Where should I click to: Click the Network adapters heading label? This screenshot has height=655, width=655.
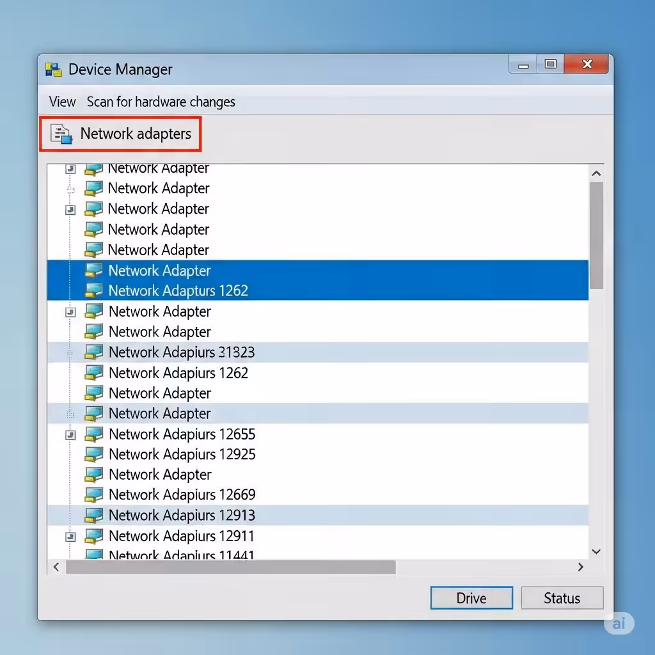[x=136, y=134]
